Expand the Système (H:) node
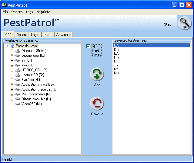 coord(12,80)
